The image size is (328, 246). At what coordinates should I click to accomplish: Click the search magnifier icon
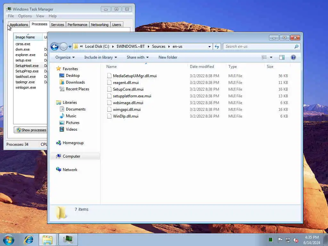click(296, 46)
